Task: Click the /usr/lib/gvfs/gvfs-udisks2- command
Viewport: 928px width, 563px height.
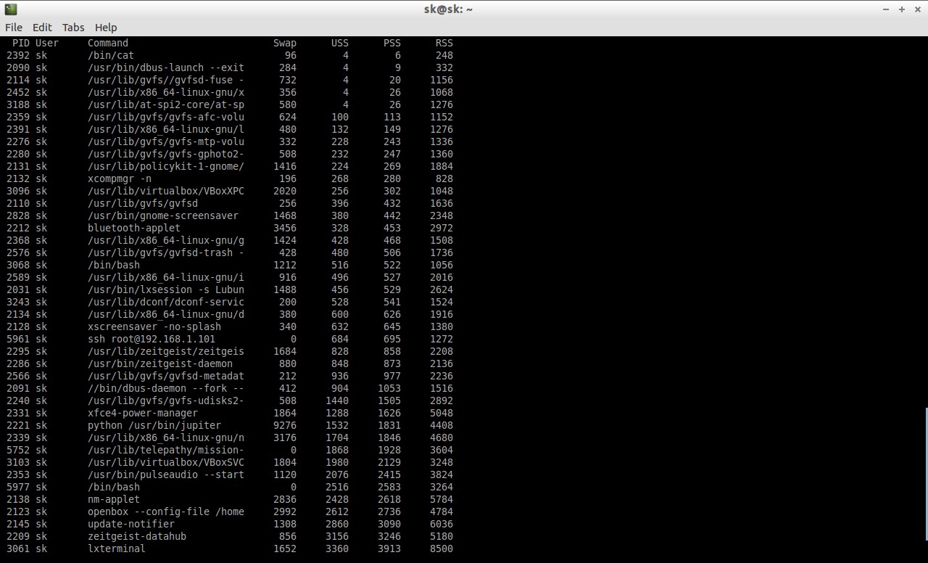Action: tap(166, 400)
